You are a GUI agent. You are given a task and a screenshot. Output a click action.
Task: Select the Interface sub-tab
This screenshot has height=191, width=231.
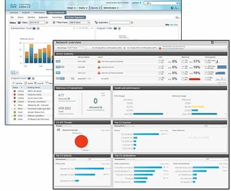tap(31, 18)
